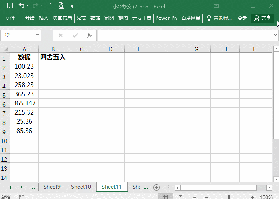Click the next sheet navigation arrow

pyautogui.click(x=22, y=187)
